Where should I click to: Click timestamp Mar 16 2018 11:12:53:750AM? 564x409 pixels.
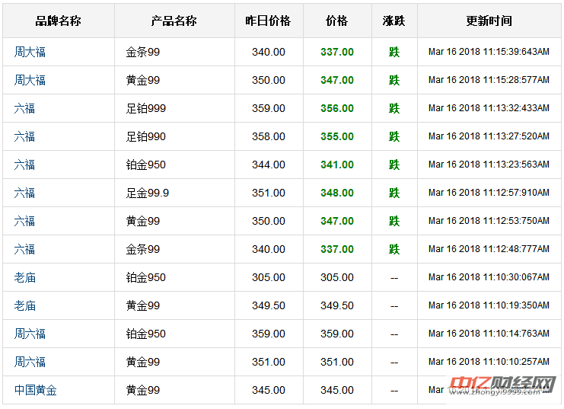(489, 221)
